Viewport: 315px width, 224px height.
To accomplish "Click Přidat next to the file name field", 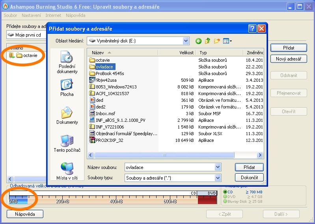I will click(x=249, y=167).
